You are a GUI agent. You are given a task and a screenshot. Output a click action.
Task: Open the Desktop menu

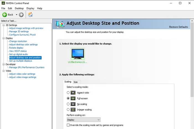click(x=19, y=8)
